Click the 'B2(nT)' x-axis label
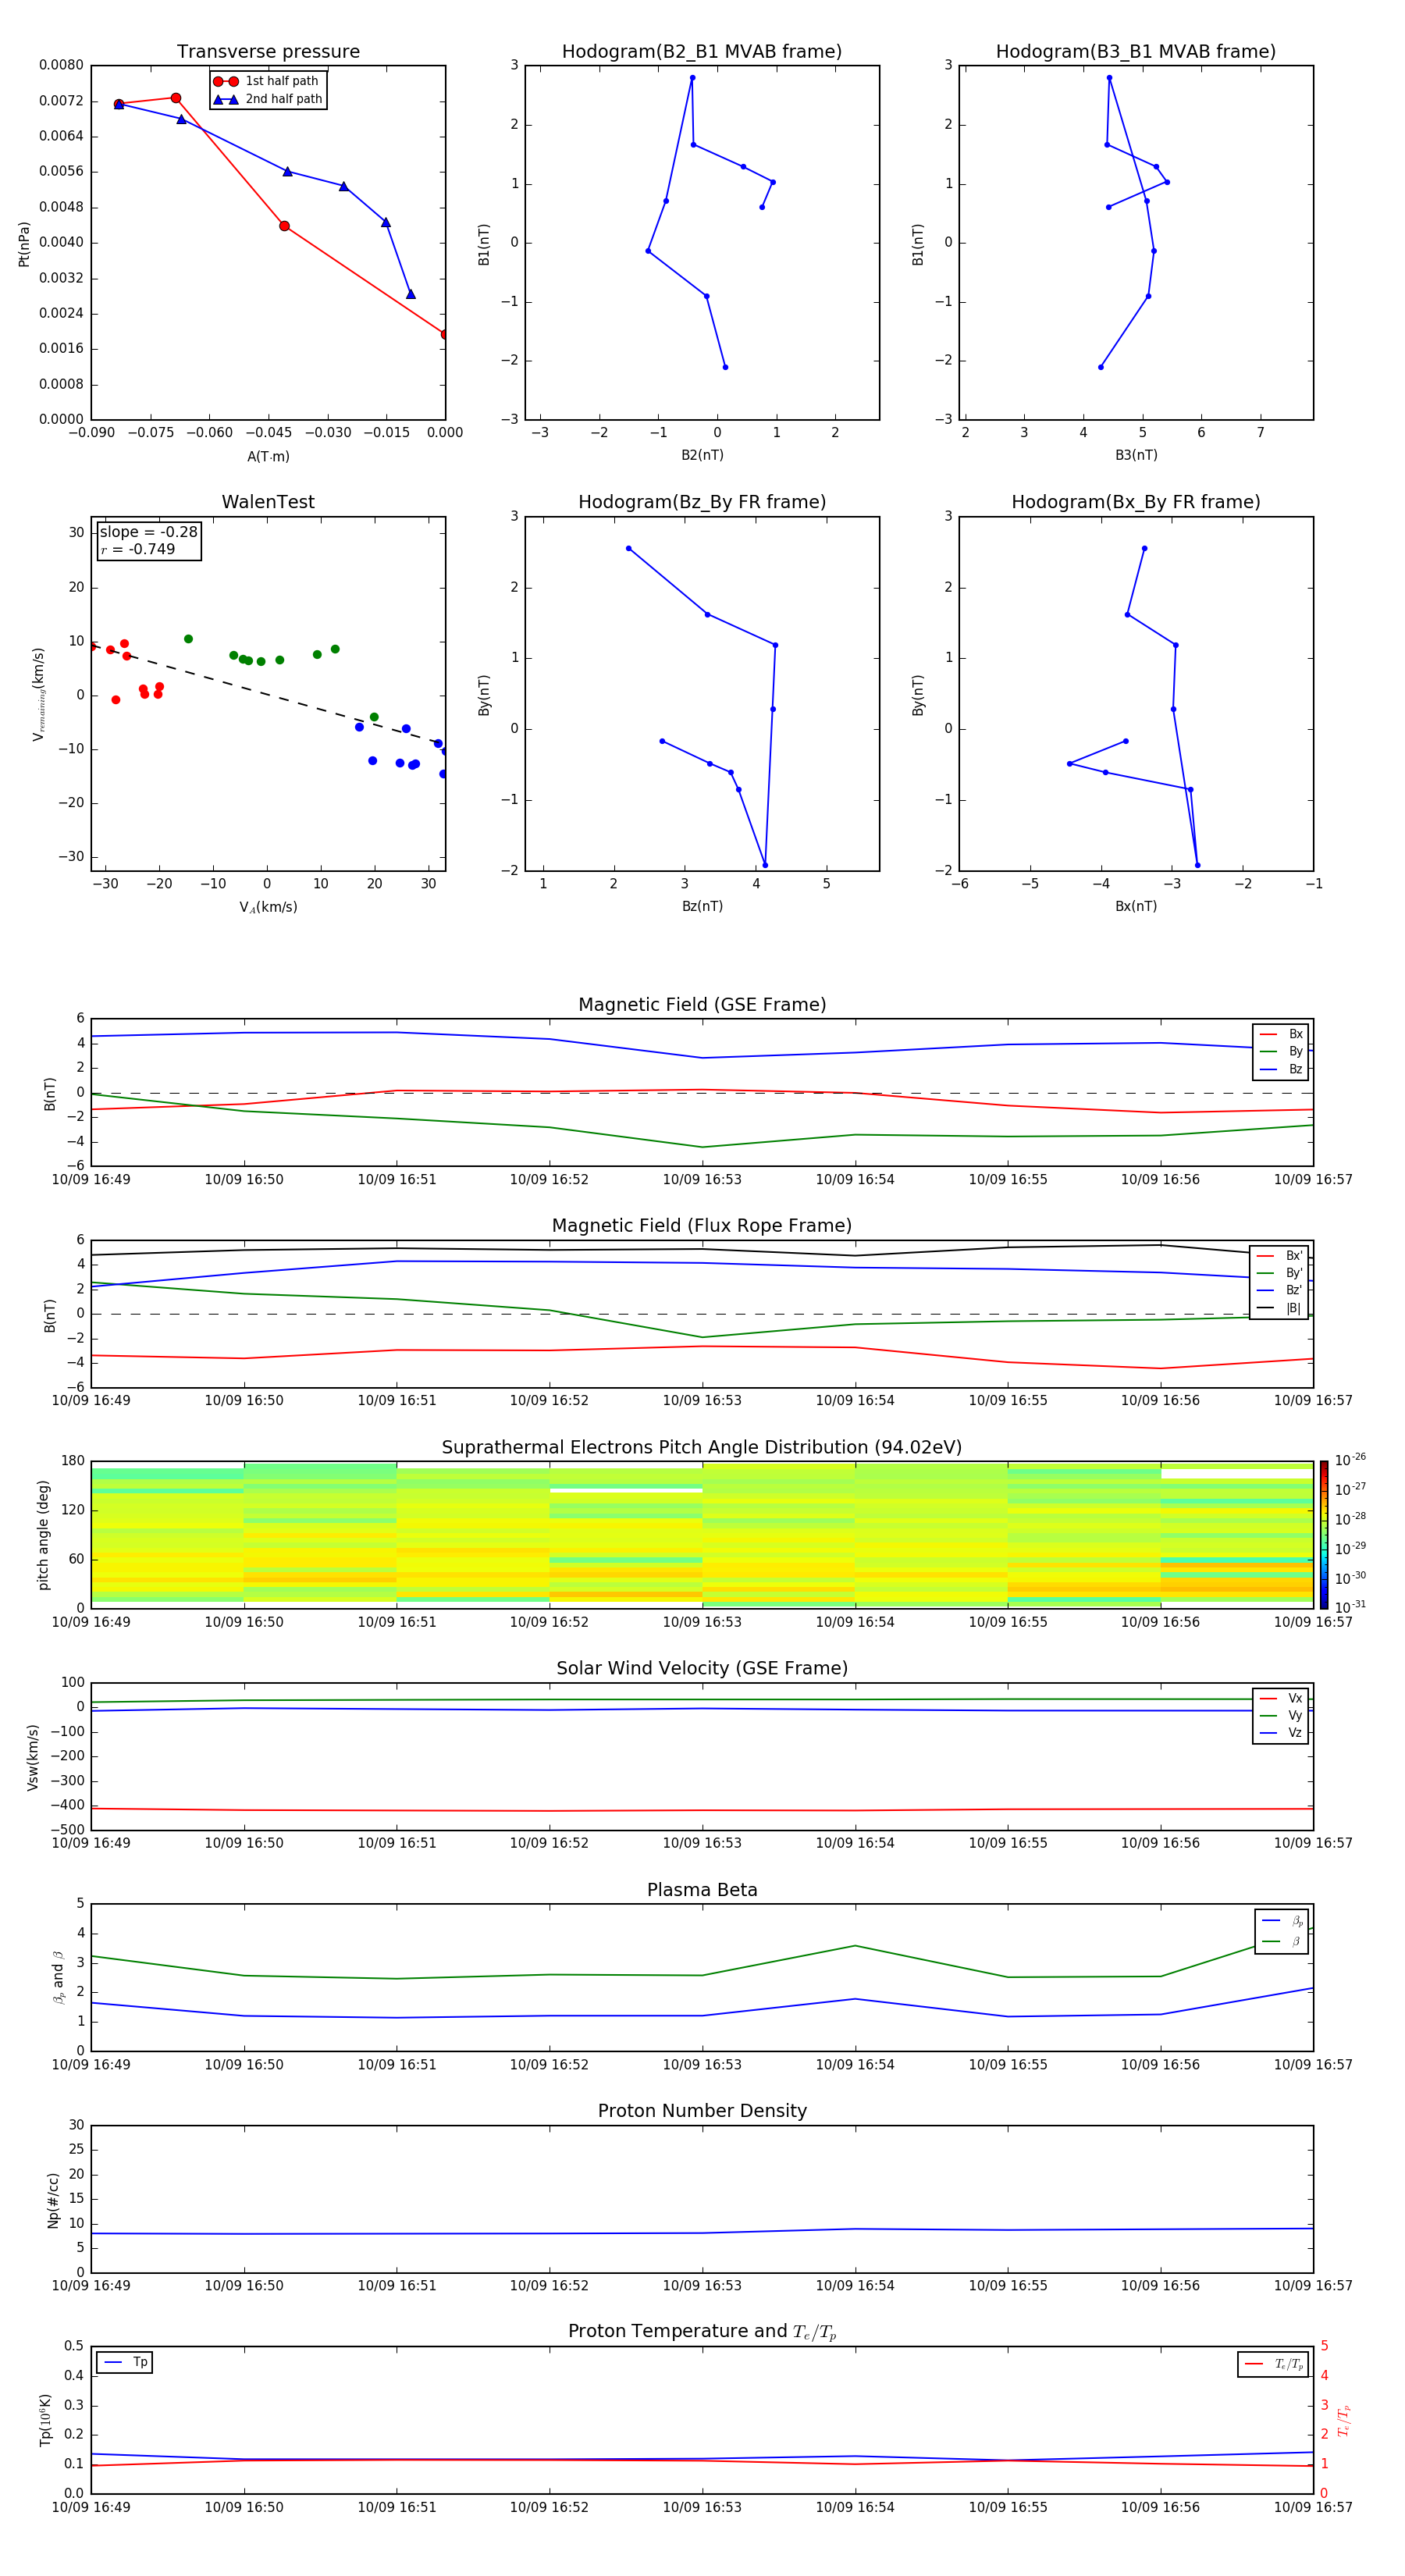The image size is (1405, 2576). coord(702,455)
